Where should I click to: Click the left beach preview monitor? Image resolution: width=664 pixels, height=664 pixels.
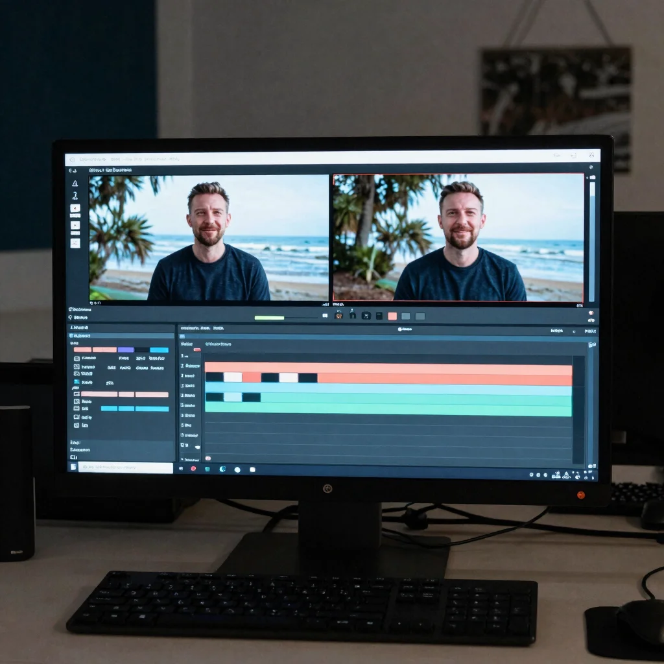point(209,238)
